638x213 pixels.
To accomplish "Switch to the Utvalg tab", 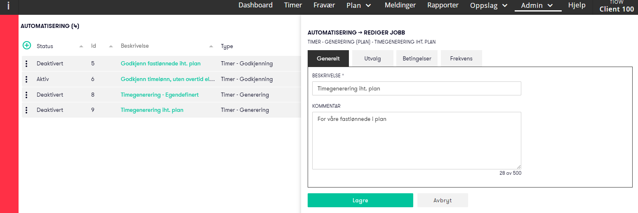I will point(372,58).
